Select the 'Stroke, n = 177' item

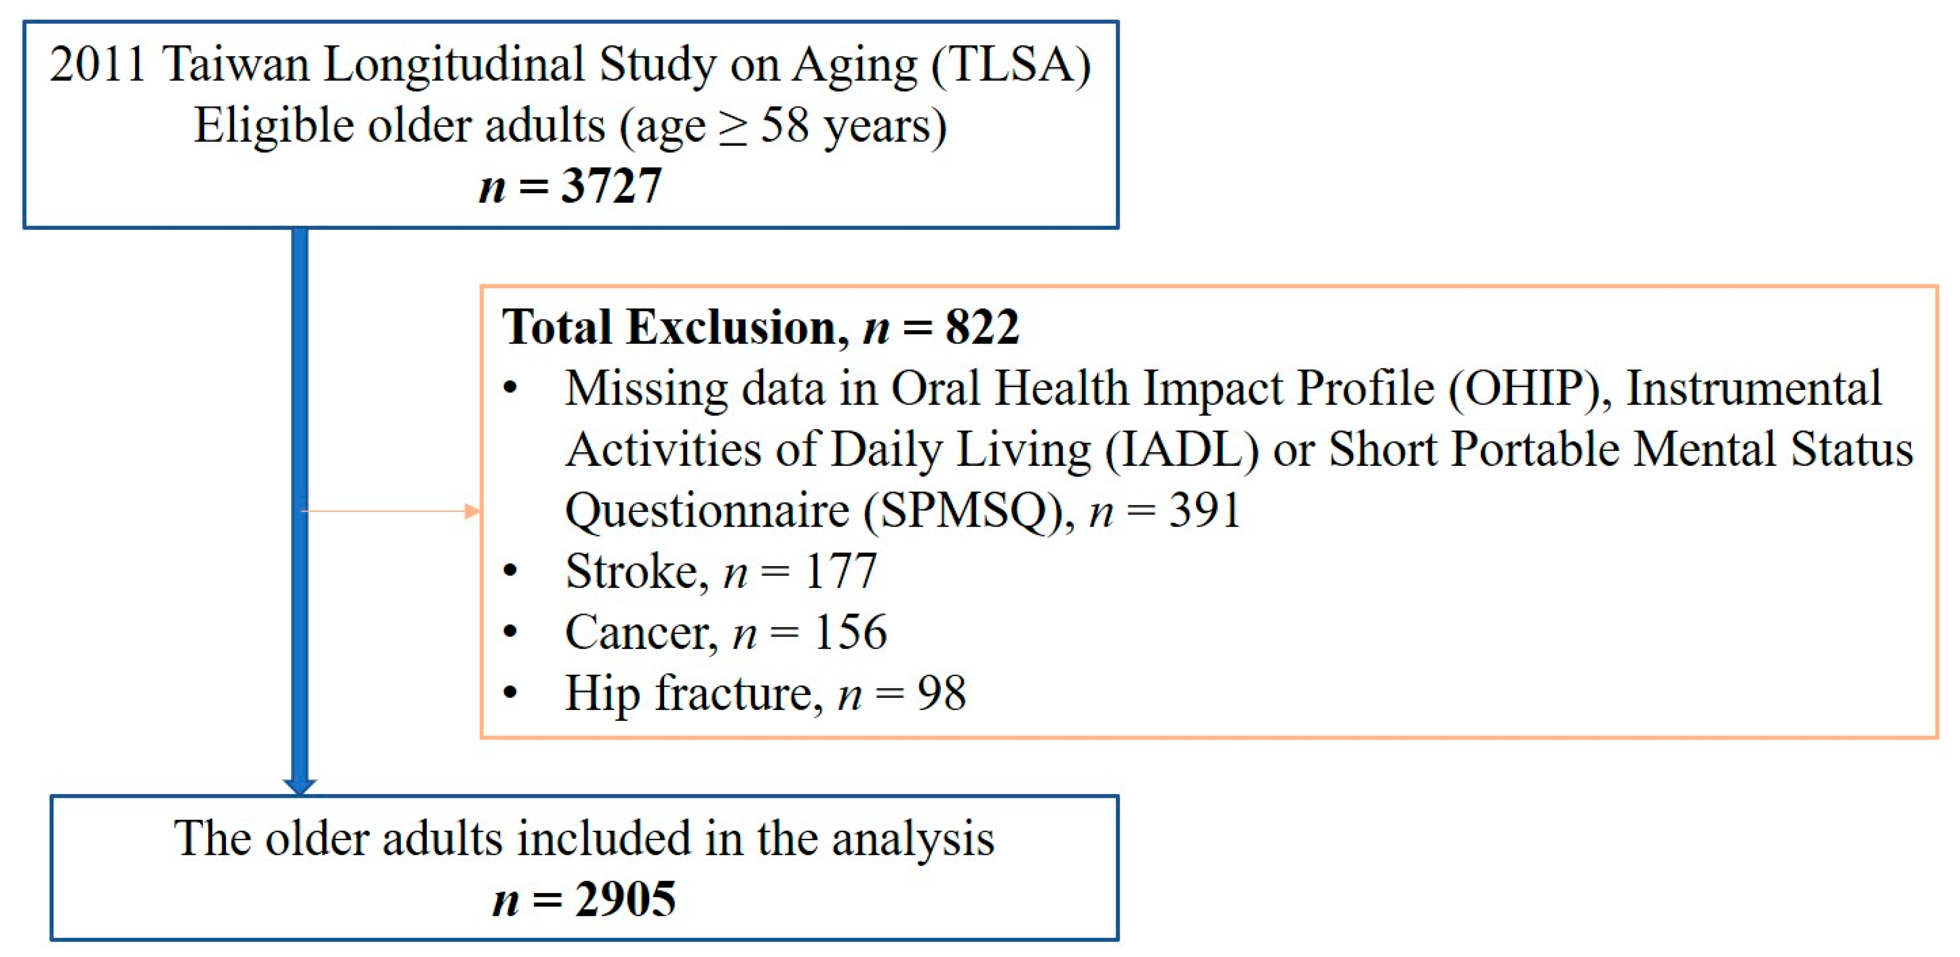pos(722,570)
